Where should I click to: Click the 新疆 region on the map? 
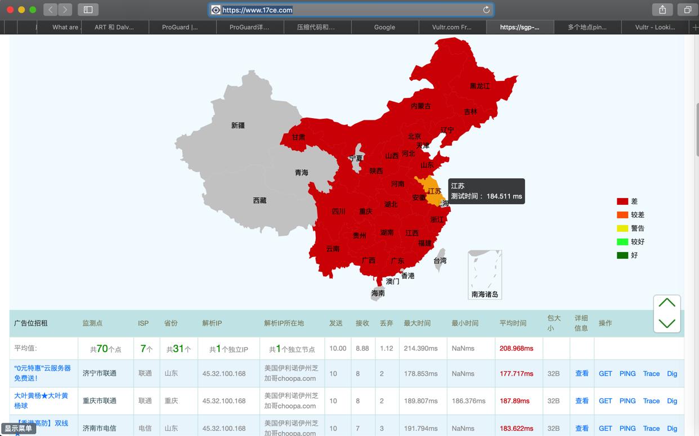point(238,125)
